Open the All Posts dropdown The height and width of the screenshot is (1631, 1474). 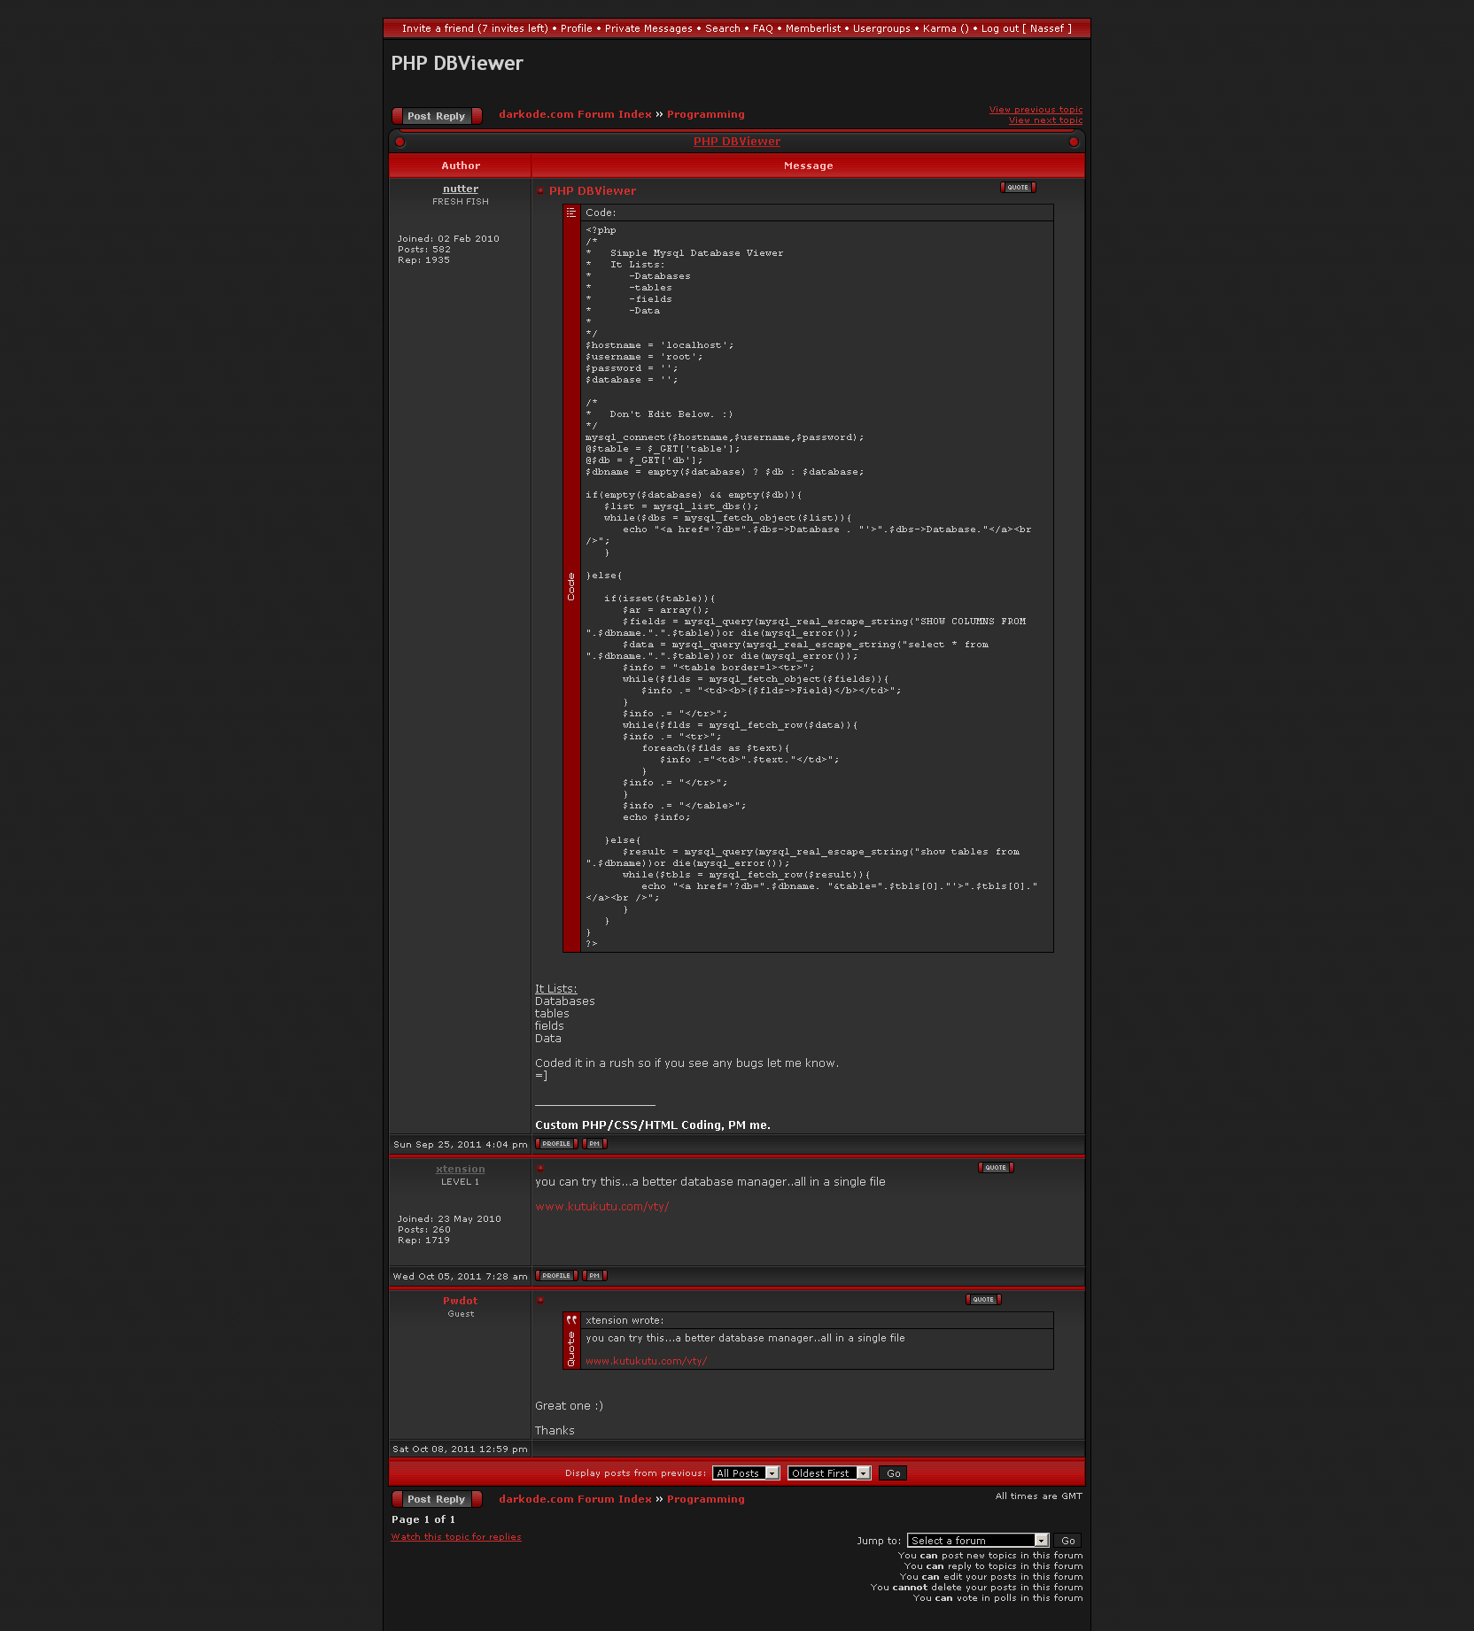[746, 1473]
